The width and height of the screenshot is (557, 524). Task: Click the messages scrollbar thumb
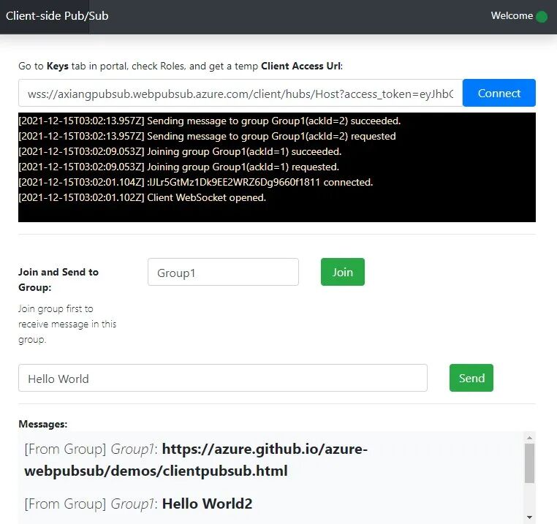click(x=529, y=463)
